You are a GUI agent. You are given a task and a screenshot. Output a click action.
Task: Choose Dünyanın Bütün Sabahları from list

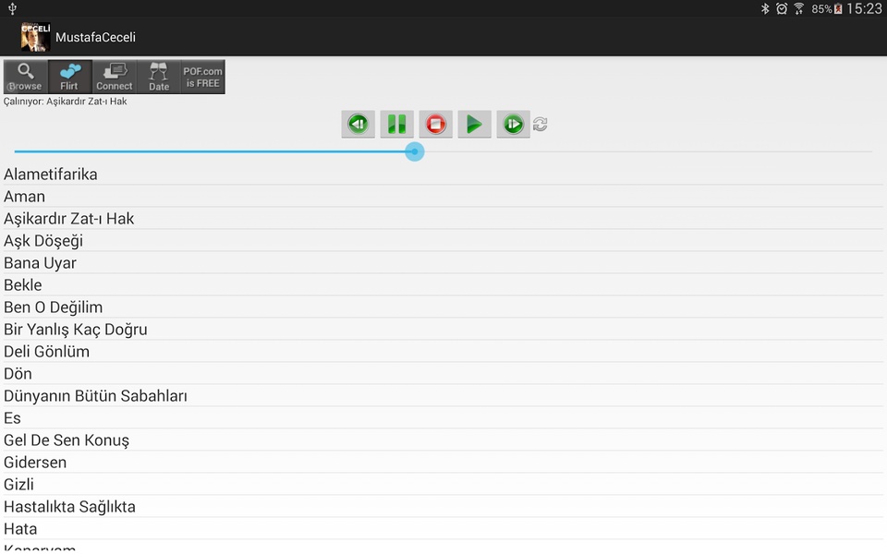[443, 396]
